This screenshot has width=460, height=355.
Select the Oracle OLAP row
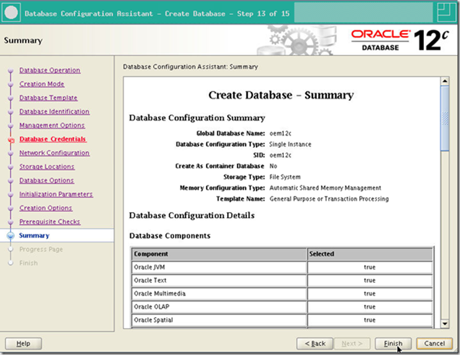(282, 307)
